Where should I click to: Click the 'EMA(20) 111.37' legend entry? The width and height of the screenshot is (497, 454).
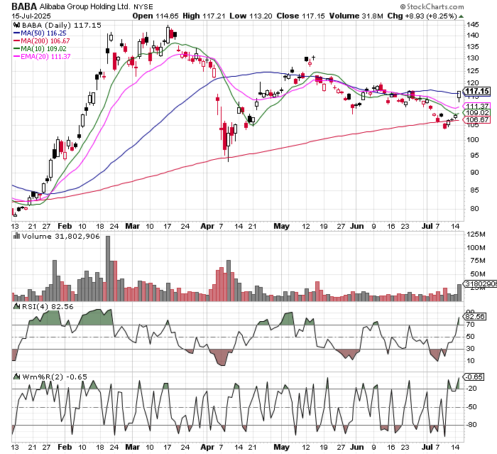click(x=45, y=56)
